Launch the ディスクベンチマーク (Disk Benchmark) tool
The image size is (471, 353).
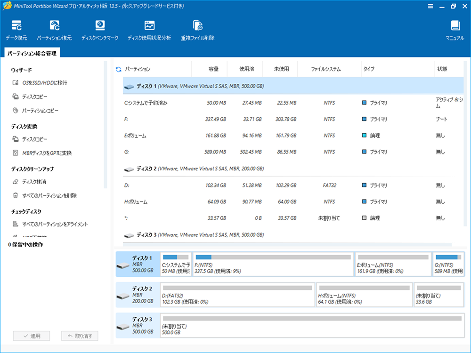point(99,29)
